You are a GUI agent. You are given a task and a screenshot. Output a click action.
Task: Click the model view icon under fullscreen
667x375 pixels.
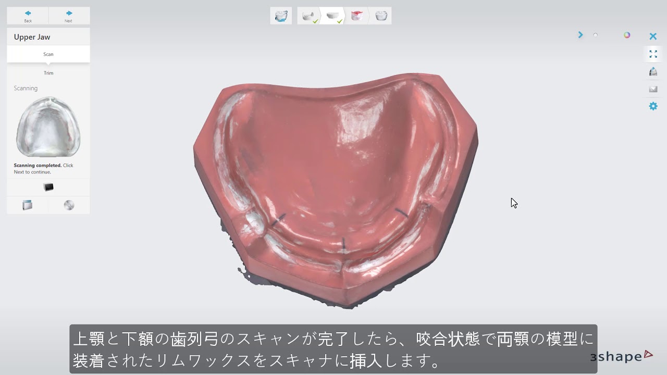tap(653, 72)
